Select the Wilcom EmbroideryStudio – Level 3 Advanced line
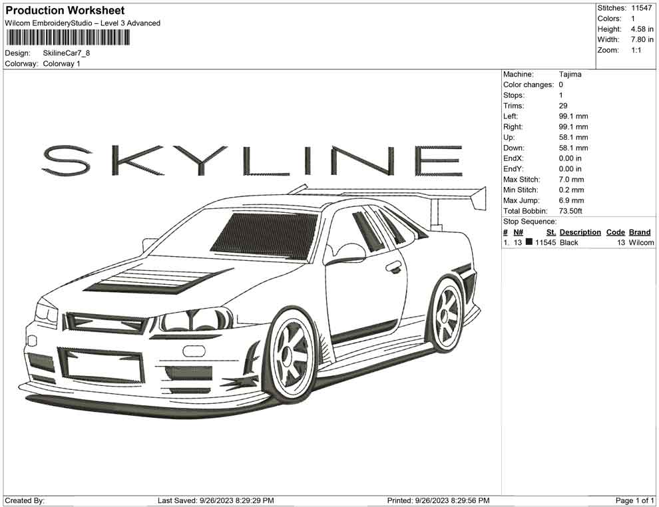The width and height of the screenshot is (659, 507). (x=83, y=23)
